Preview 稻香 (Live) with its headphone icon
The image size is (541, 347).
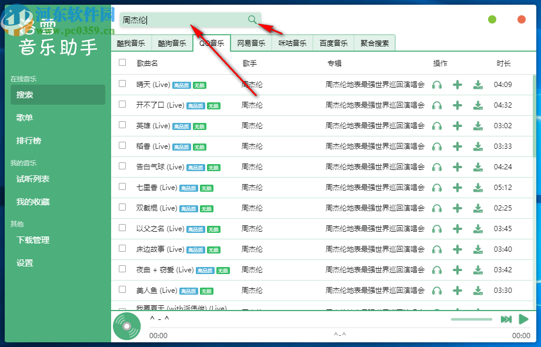point(436,146)
